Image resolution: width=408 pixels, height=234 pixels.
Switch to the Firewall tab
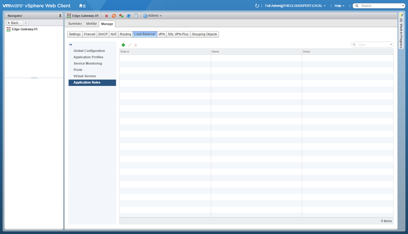[90, 34]
